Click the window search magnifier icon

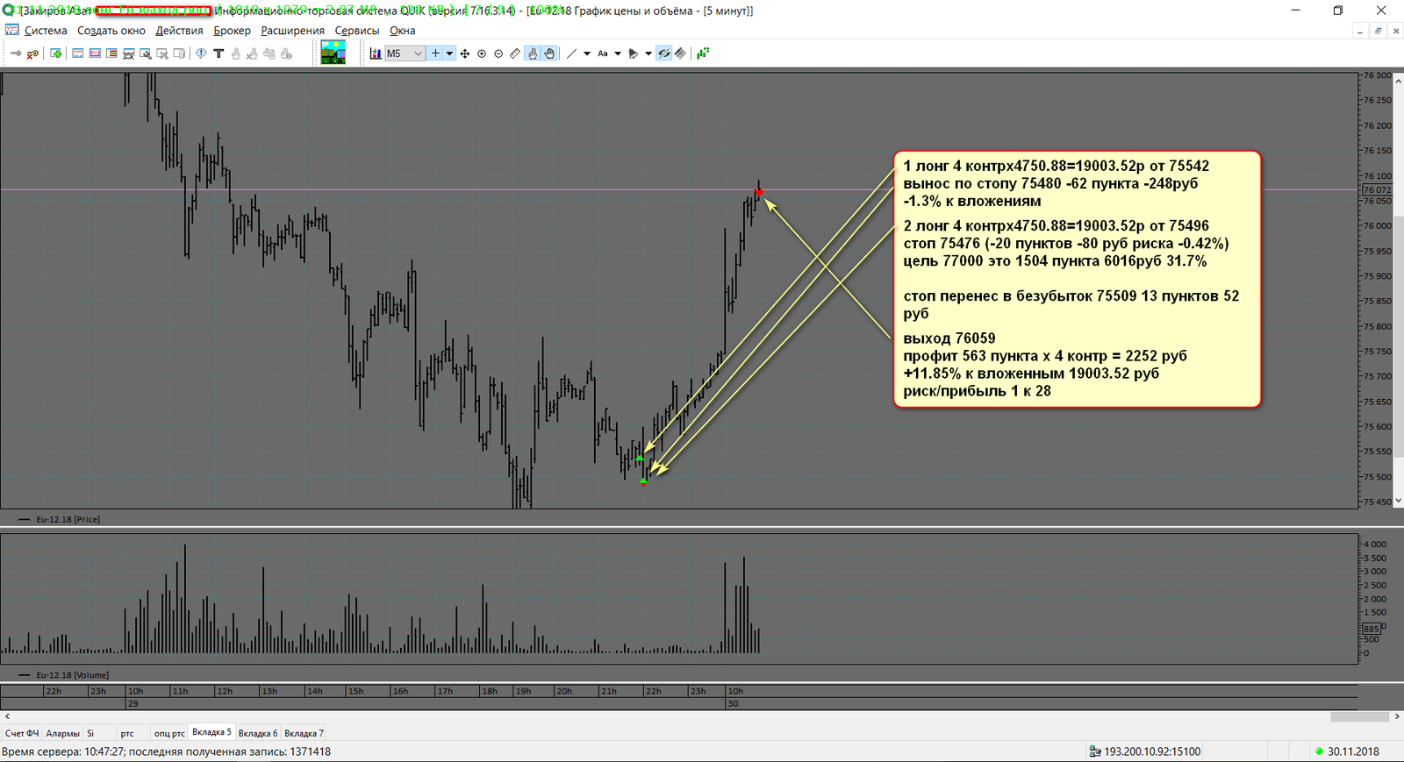(145, 53)
